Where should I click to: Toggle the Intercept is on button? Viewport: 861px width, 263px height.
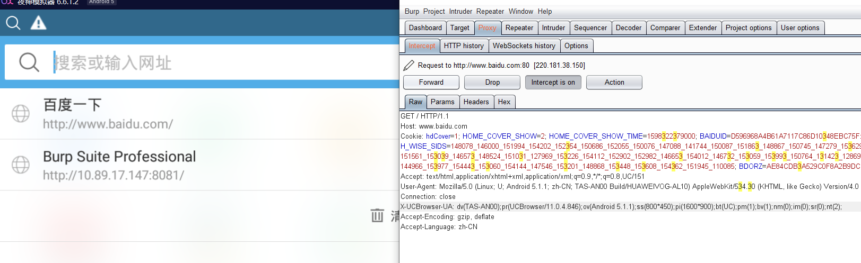(553, 82)
